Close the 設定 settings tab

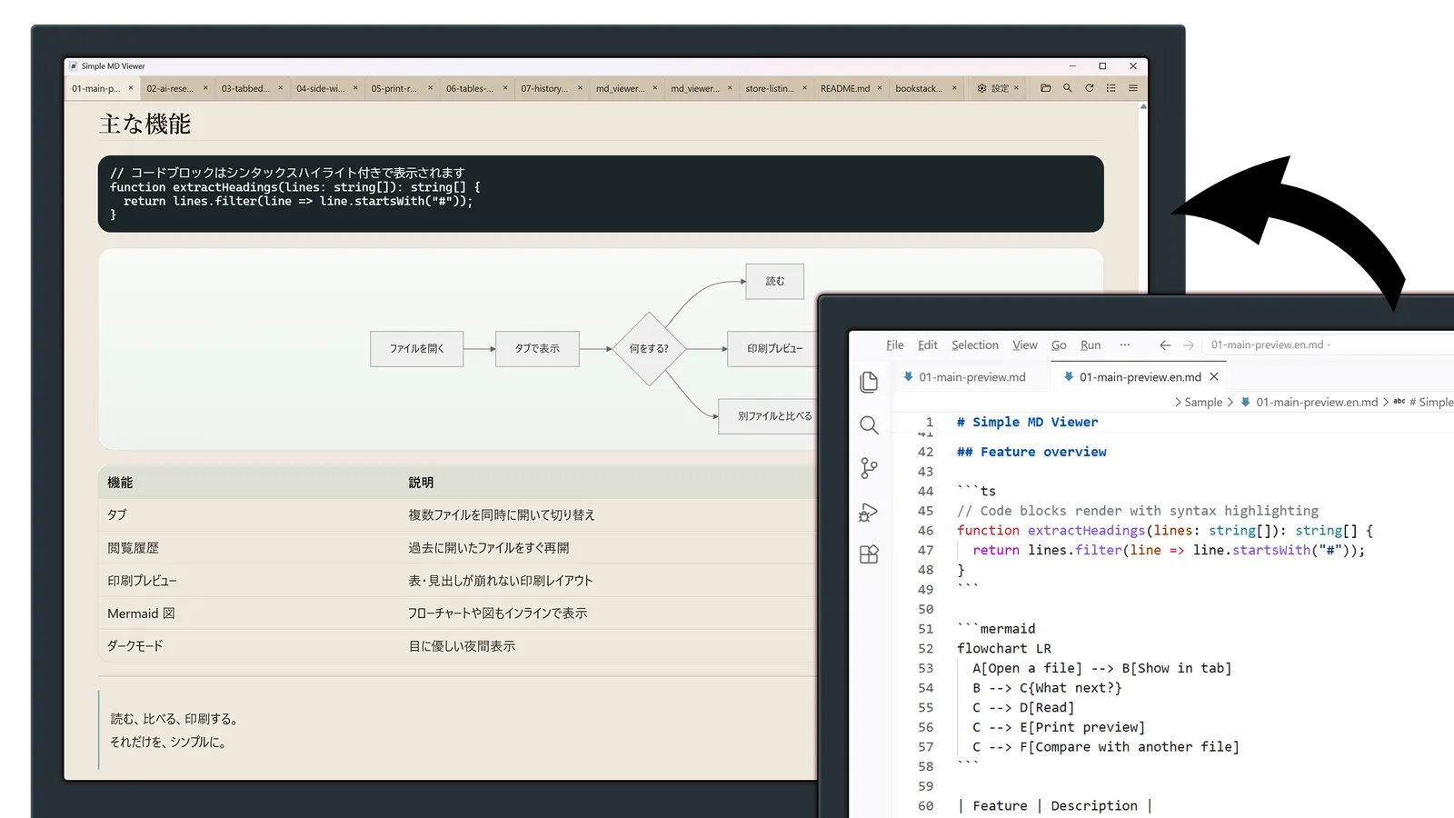(x=1016, y=88)
